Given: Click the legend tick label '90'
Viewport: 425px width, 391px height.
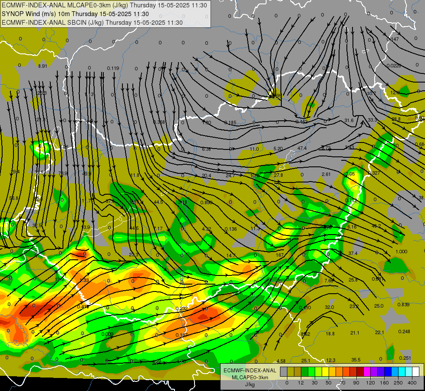Looking at the screenshot, I should click(356, 383).
